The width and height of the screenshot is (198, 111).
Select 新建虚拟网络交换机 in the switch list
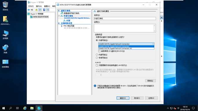pyautogui.click(x=71, y=13)
